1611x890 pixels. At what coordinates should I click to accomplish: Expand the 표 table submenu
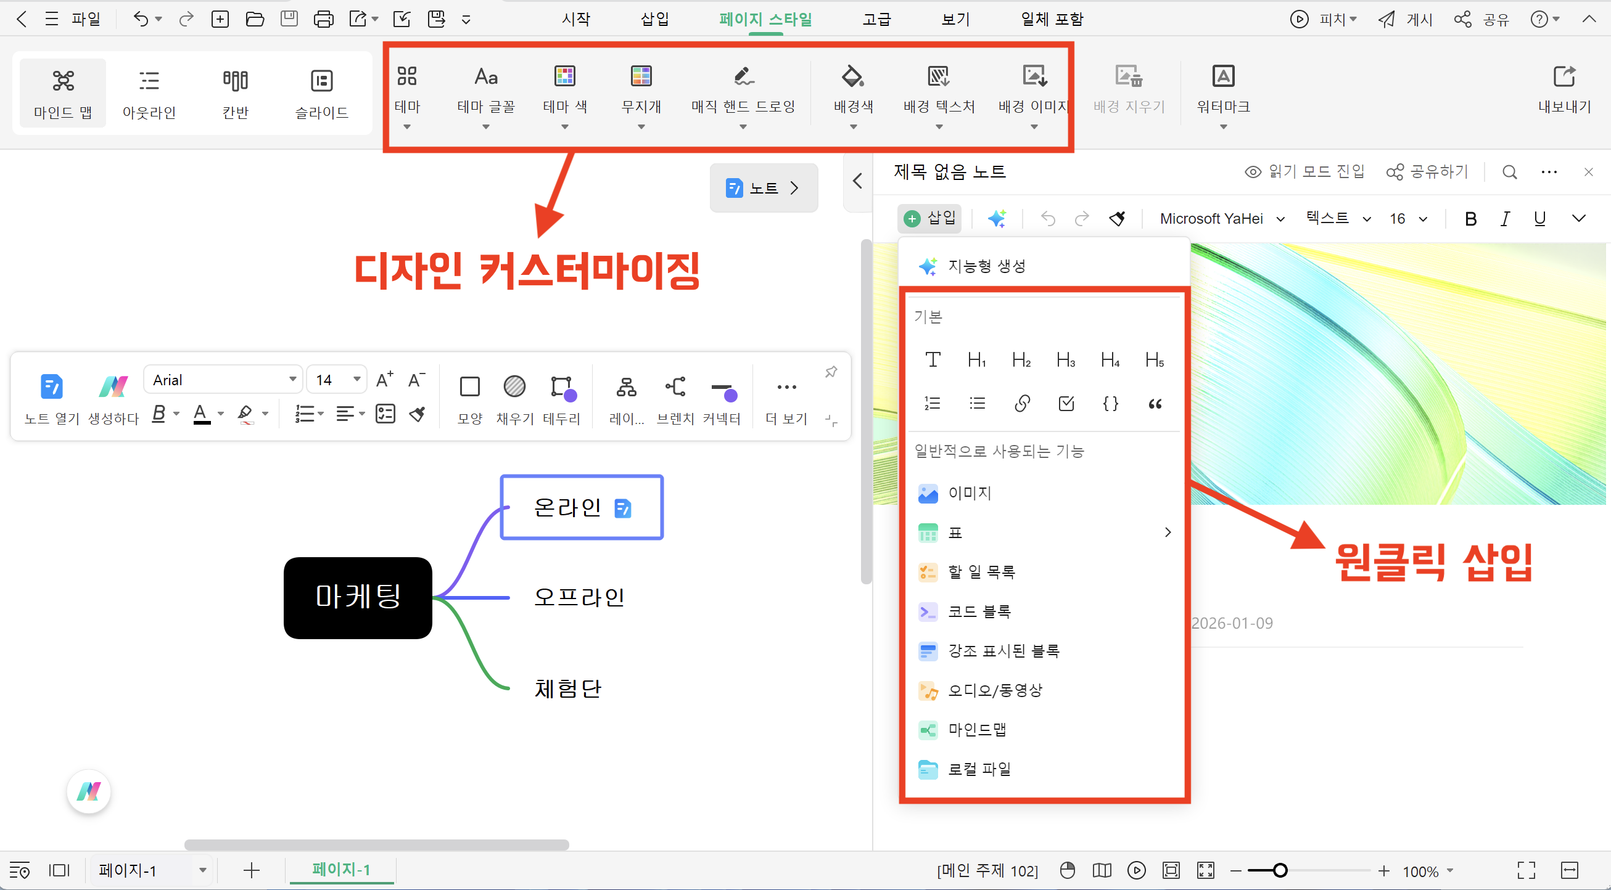(1167, 533)
